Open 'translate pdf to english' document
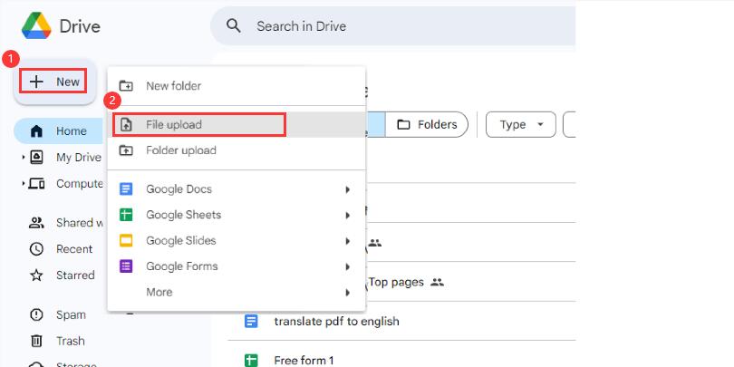 tap(336, 322)
